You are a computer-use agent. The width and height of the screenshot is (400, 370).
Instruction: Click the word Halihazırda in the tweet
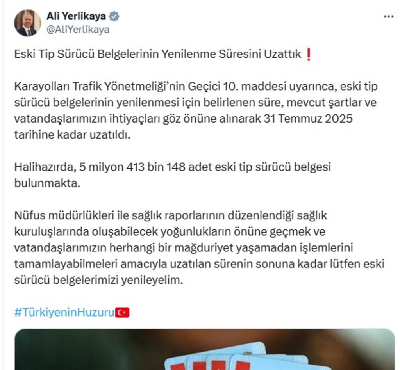[x=45, y=167]
